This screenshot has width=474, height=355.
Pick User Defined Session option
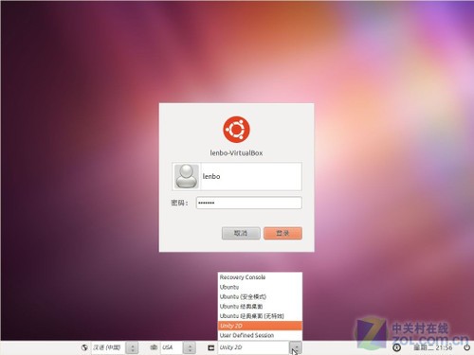[x=260, y=335]
